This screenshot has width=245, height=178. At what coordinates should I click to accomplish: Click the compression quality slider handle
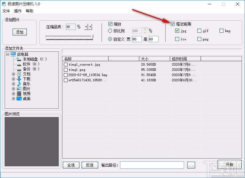93,36
